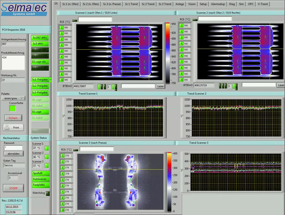
Task: Click the green Cursorfarbe color swatch
Action: click(x=12, y=108)
